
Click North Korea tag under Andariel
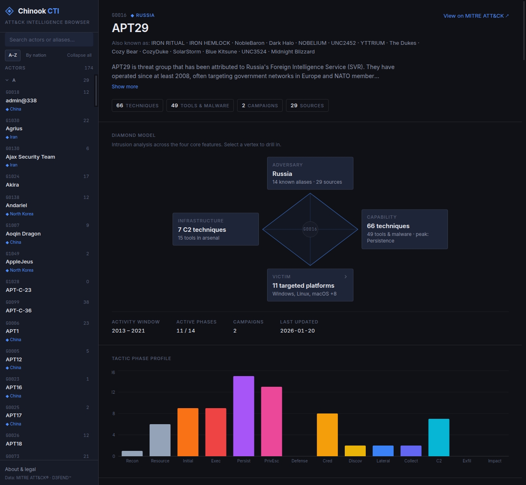20,214
